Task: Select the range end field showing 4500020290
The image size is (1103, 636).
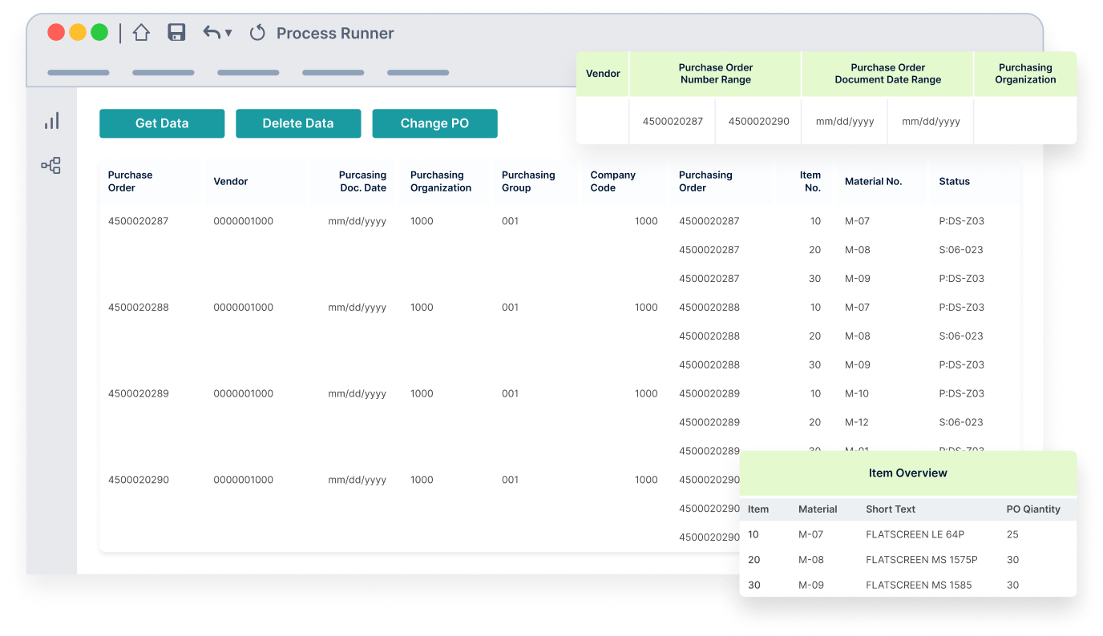Action: (758, 121)
